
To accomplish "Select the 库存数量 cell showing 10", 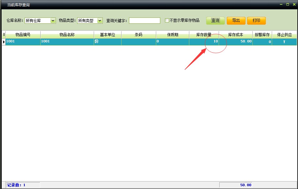I will tap(204, 42).
